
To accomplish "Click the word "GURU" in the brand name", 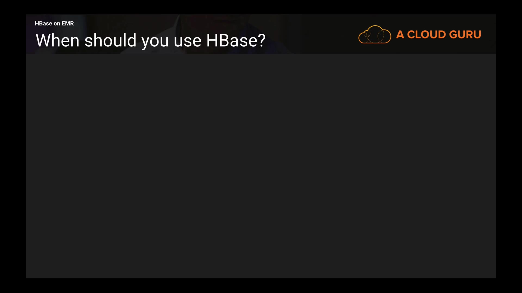I will point(465,34).
